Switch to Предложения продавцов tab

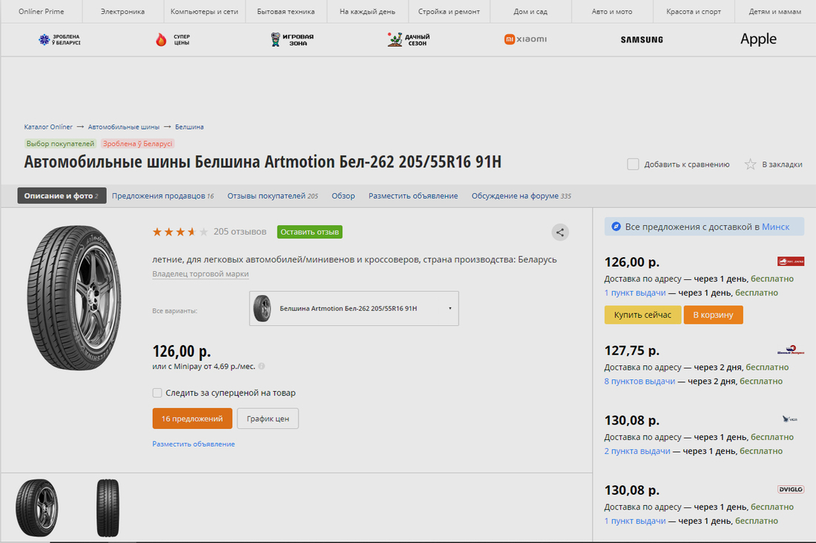point(163,196)
